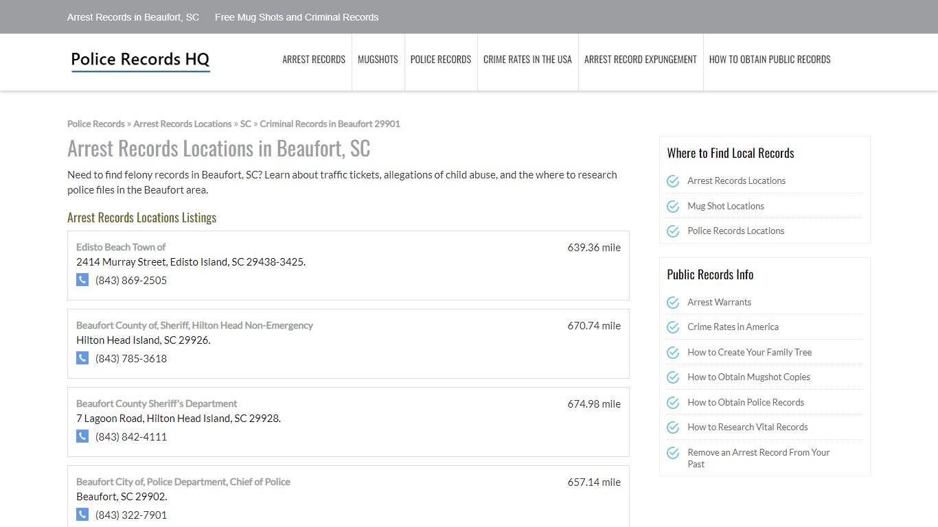938x527 pixels.
Task: Call phone number (843) 785-3618
Action: click(x=131, y=359)
